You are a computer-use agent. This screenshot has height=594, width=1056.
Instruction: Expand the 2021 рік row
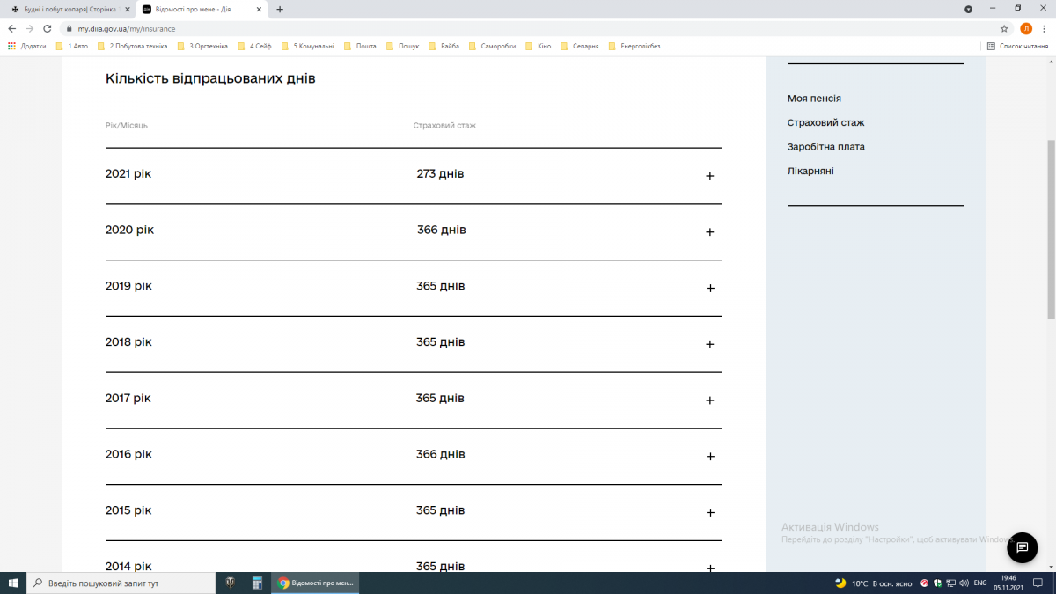709,176
